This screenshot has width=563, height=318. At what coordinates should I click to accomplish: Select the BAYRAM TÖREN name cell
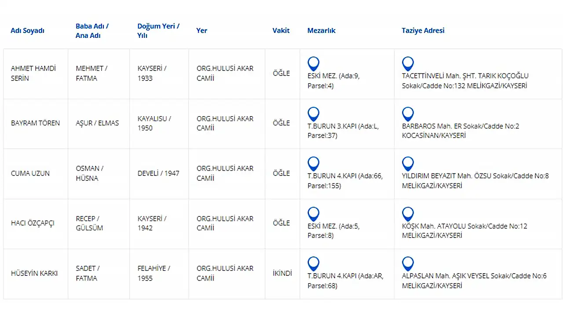35,123
